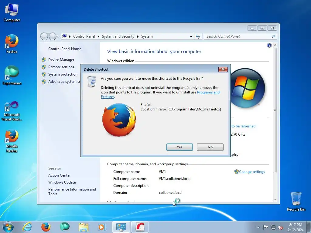The image size is (311, 233).
Task: Click No in Delete Shortcut dialog
Action: point(210,147)
